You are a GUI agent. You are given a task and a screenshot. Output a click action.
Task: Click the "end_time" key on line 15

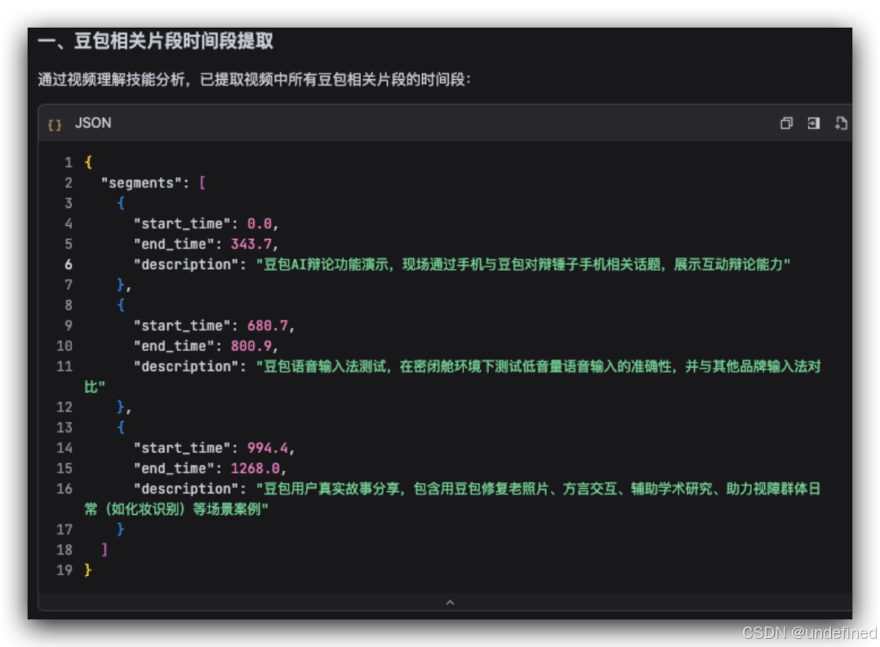coord(174,468)
